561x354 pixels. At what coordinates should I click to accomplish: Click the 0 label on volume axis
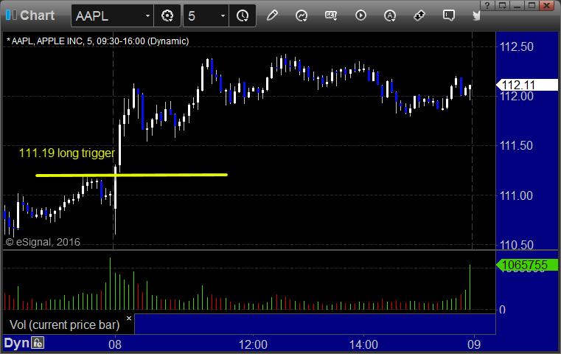[502, 310]
